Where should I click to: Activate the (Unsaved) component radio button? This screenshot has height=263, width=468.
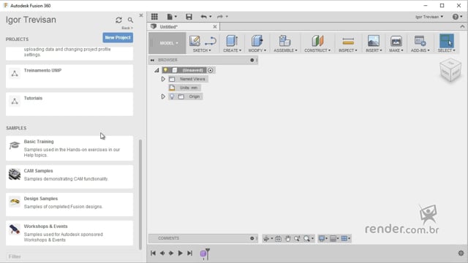tap(211, 70)
